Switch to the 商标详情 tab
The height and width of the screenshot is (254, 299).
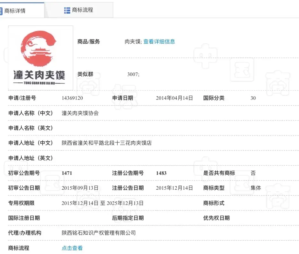pyautogui.click(x=22, y=10)
